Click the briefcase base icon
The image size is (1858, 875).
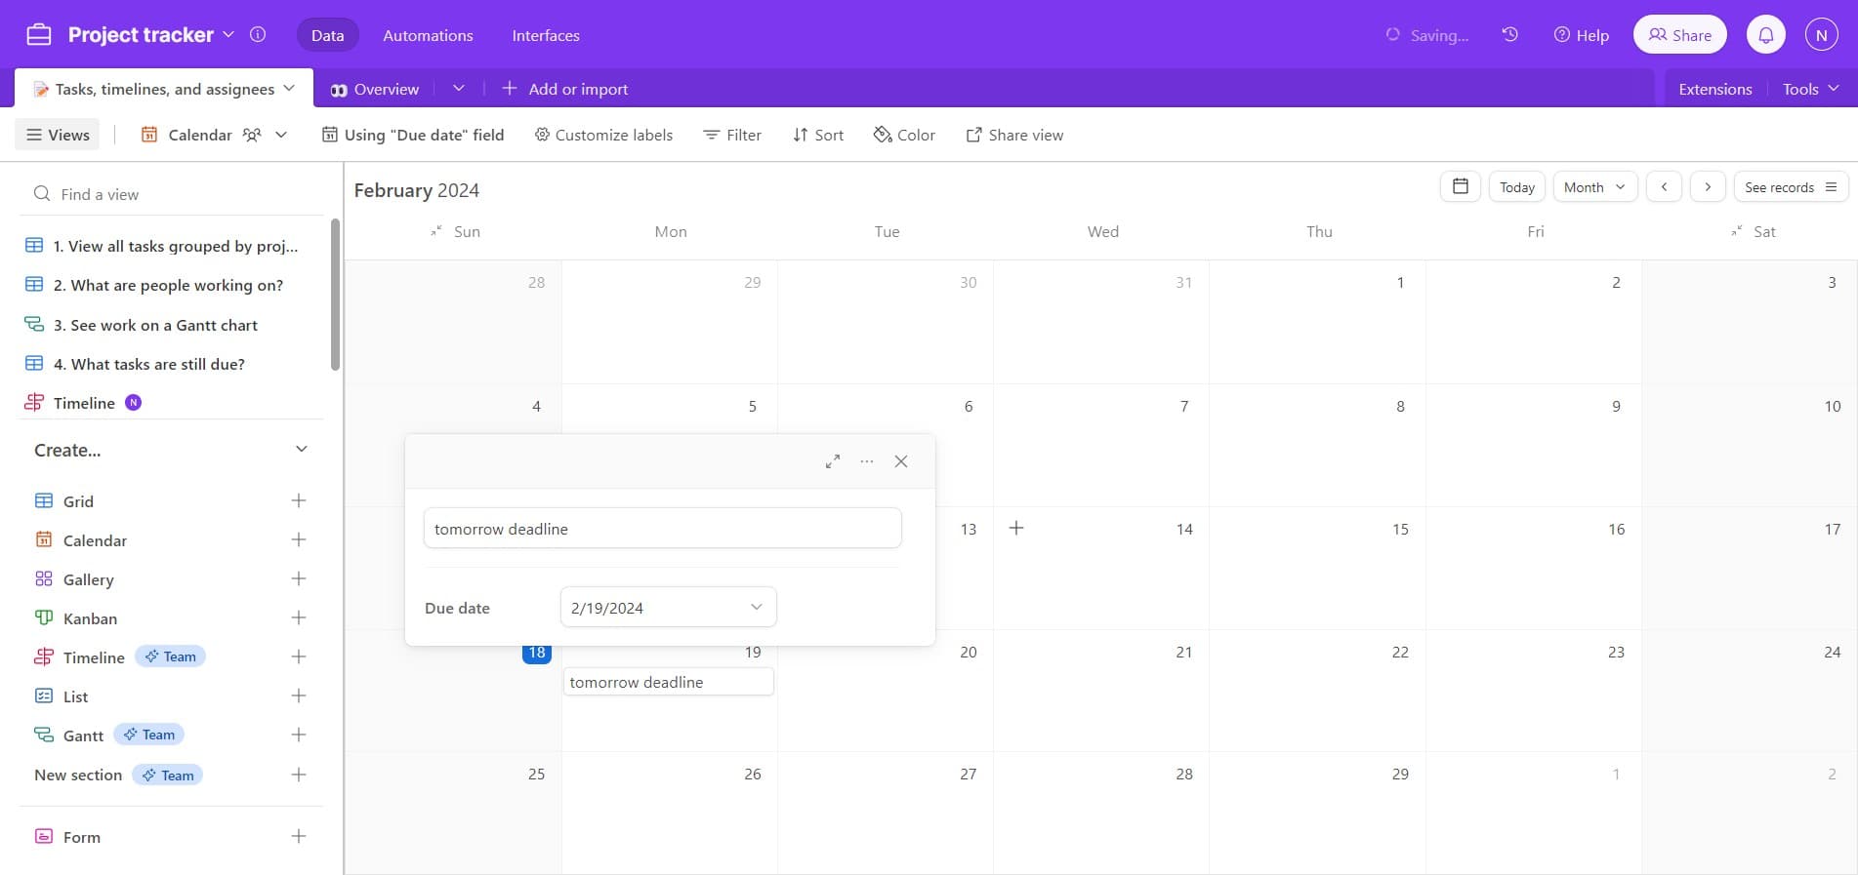coord(39,35)
